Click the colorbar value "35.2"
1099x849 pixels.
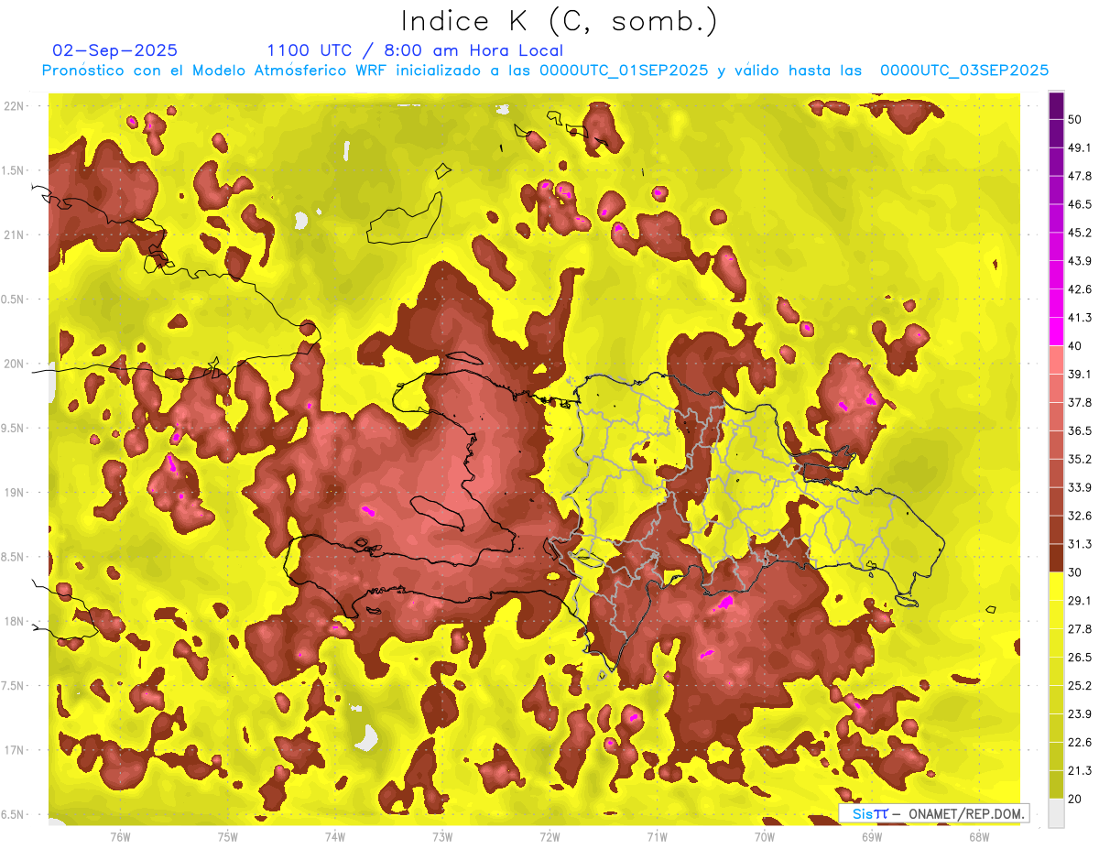[1079, 459]
